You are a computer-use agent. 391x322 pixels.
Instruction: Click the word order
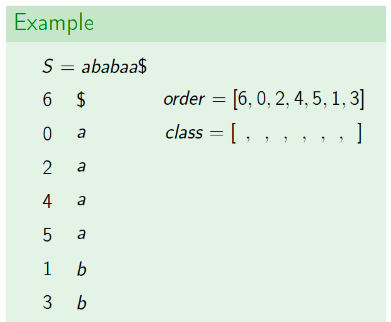pos(185,99)
